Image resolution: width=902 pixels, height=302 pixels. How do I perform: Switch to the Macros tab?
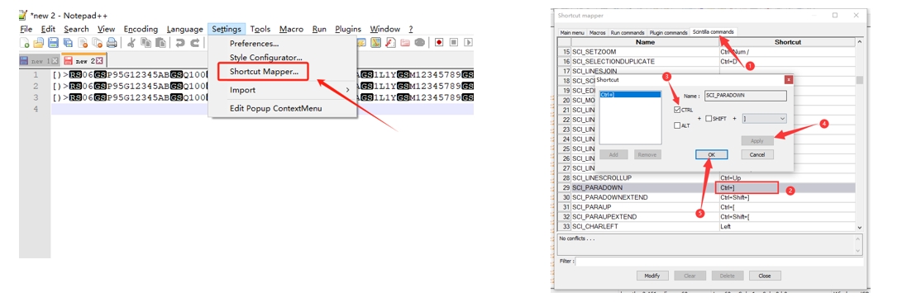[x=597, y=33]
